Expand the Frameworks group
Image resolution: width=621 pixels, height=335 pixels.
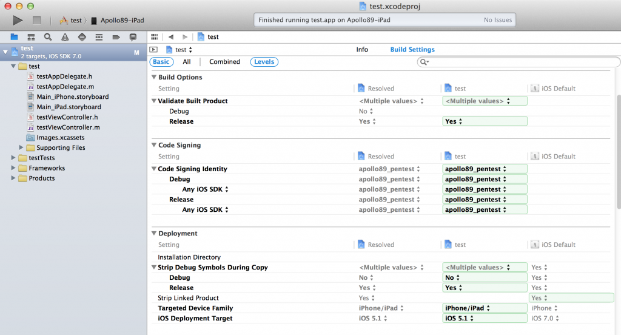pyautogui.click(x=13, y=168)
